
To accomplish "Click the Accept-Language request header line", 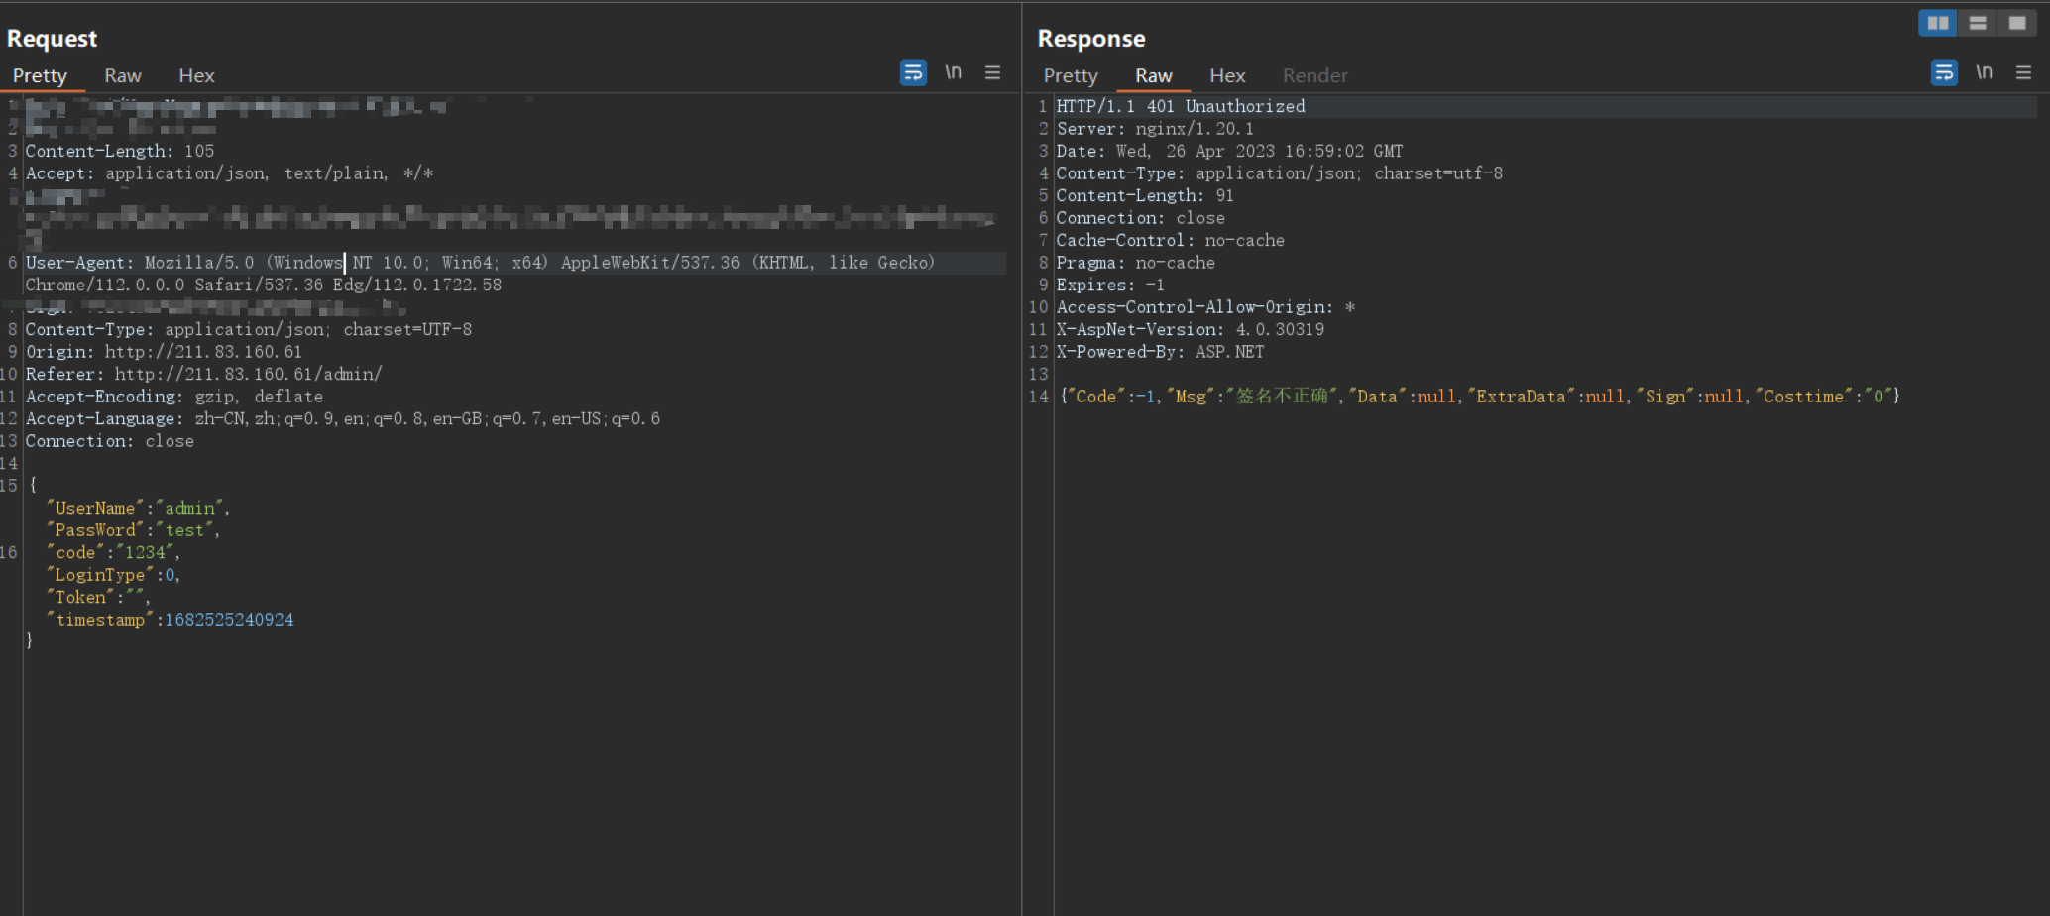I will pos(343,418).
